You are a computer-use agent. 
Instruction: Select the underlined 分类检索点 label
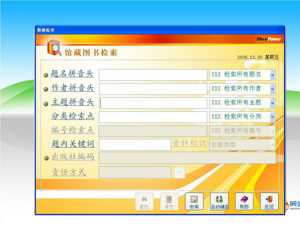(x=73, y=117)
